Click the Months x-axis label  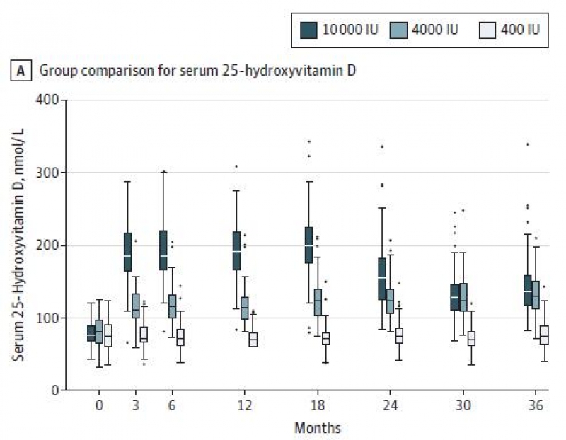[x=318, y=428]
